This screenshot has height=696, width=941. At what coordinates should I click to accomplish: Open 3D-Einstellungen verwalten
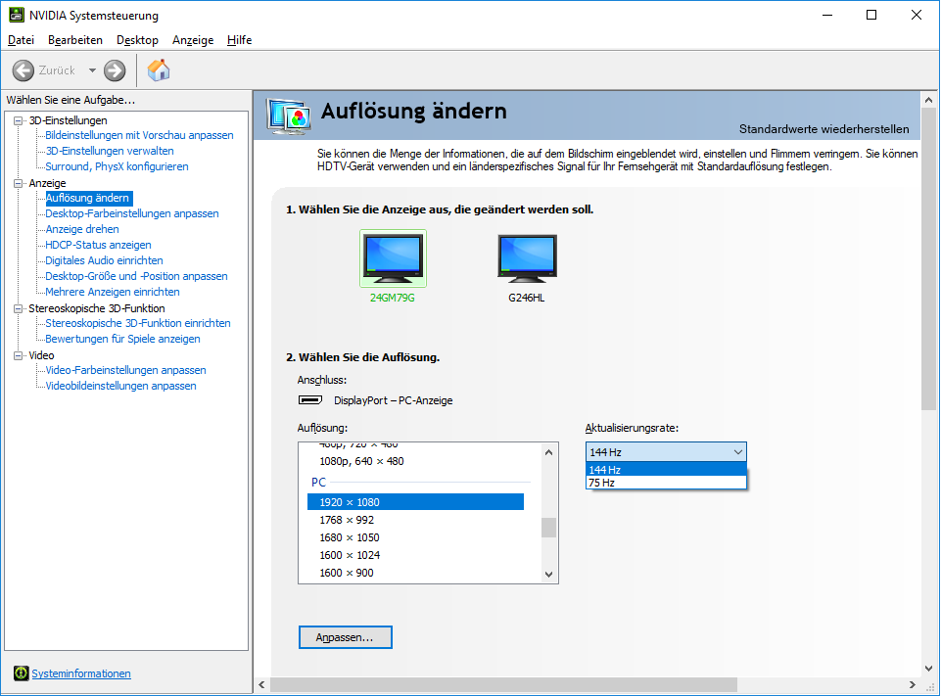[110, 151]
